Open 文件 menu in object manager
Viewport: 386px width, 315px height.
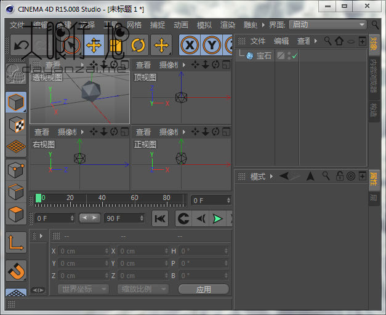tap(258, 41)
